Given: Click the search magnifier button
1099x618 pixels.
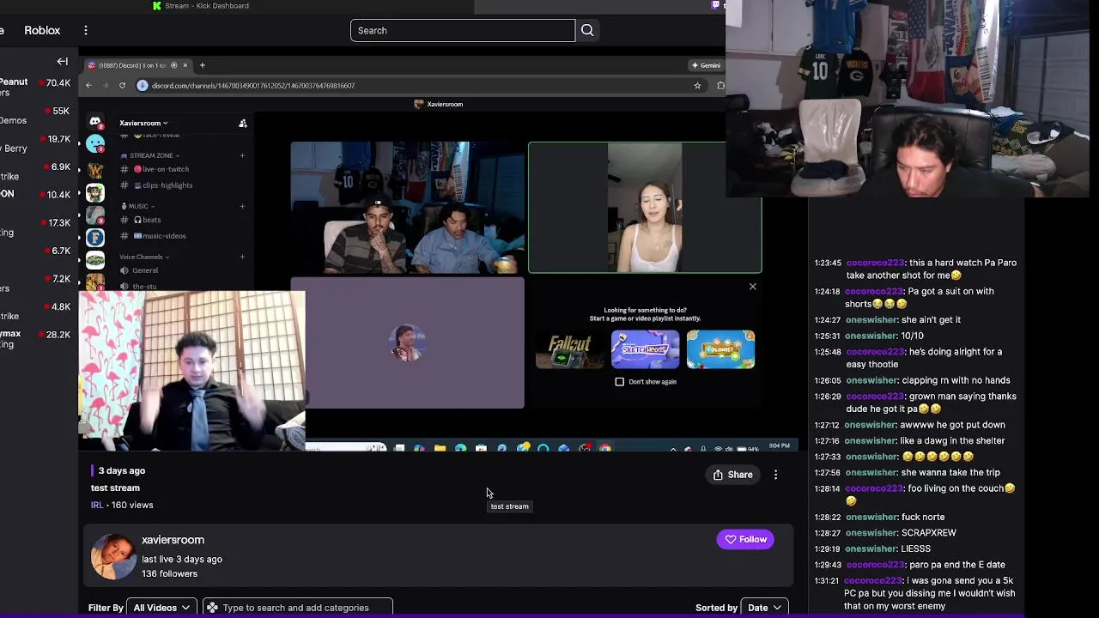Looking at the screenshot, I should pos(587,30).
